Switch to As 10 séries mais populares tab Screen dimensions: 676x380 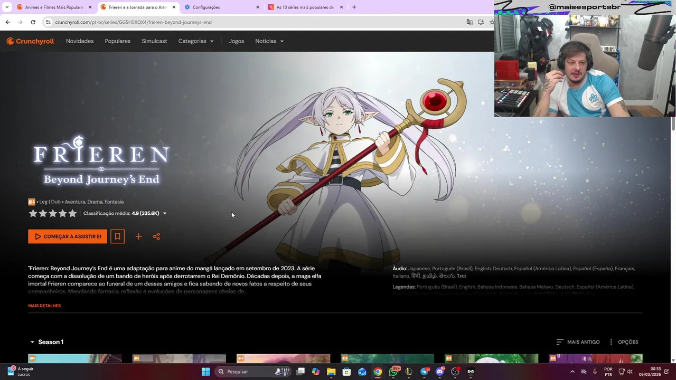[305, 7]
